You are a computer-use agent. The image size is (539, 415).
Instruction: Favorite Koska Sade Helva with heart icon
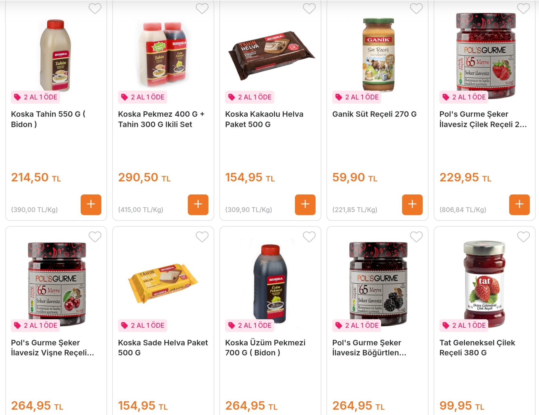coord(202,236)
